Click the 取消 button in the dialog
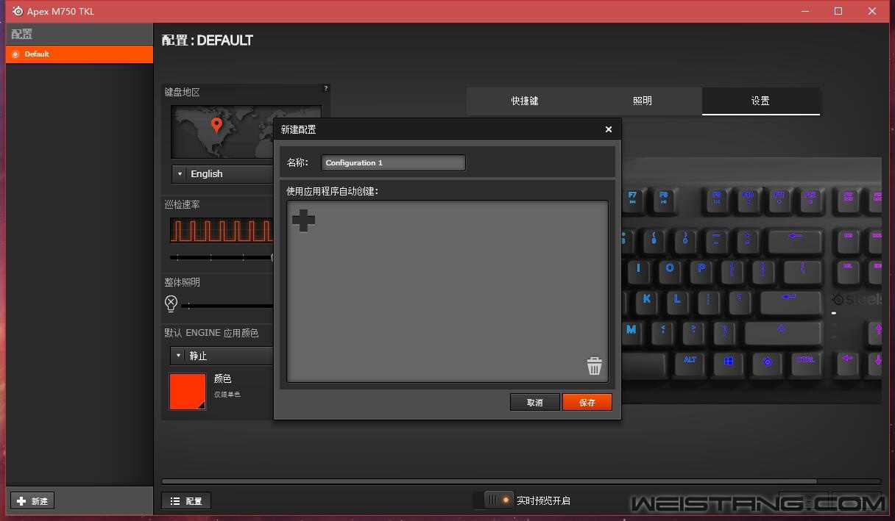The image size is (895, 521). pos(535,403)
